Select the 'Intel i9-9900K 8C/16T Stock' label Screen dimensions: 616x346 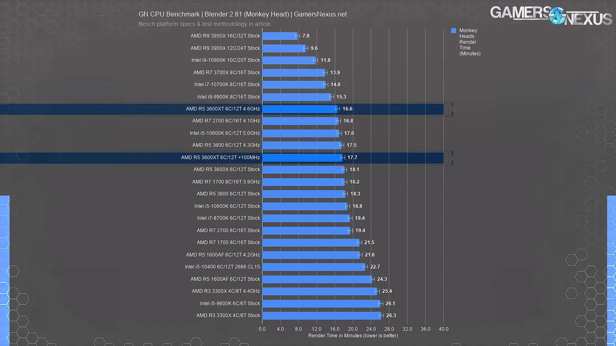point(228,97)
